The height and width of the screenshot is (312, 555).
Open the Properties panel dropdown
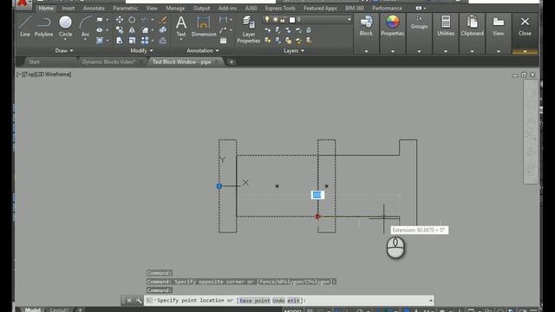click(393, 51)
